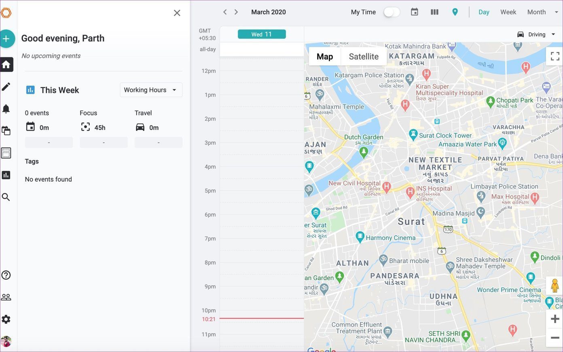Click the Harmony Cinema map marker
563x352 pixels.
point(360,237)
